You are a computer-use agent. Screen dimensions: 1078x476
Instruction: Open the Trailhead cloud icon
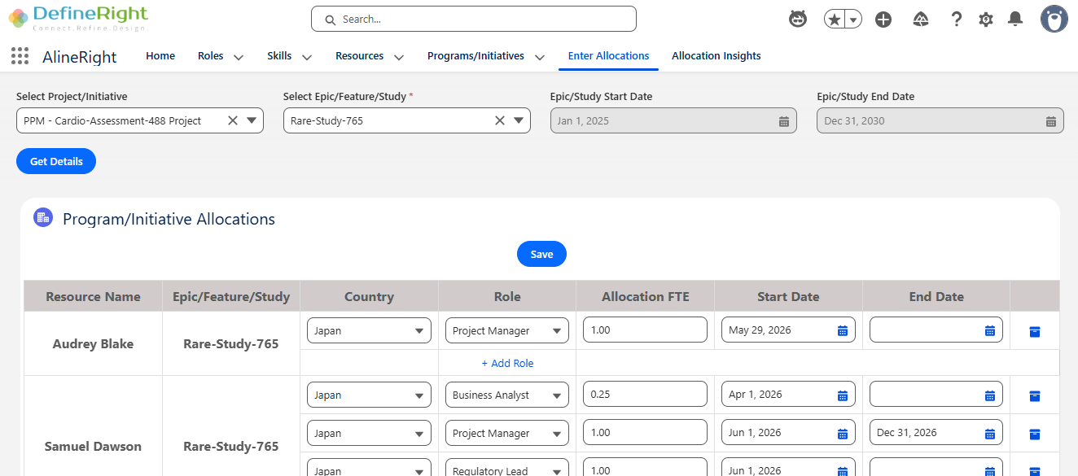click(x=921, y=20)
